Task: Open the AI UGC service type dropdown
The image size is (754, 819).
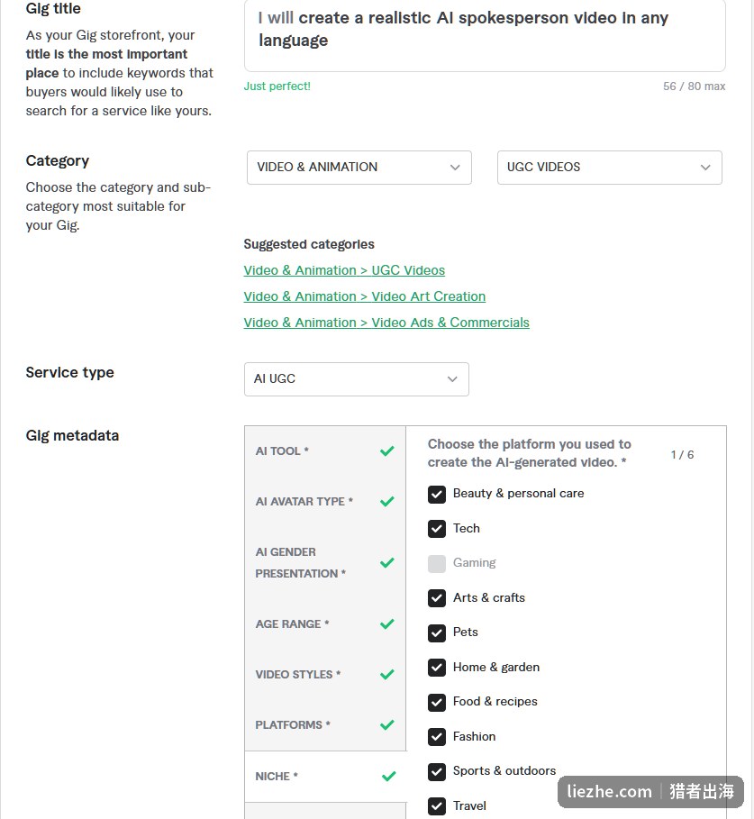Action: (x=357, y=379)
